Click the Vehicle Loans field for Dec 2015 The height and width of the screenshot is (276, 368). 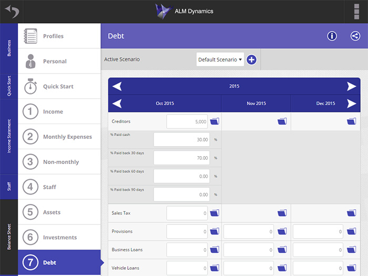(318, 268)
